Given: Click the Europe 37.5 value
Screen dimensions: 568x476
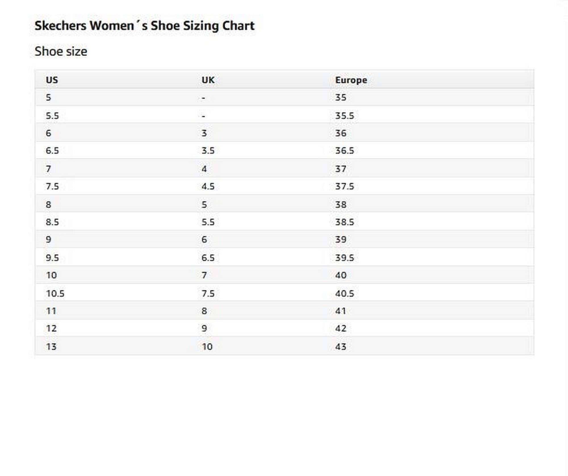Looking at the screenshot, I should (x=344, y=186).
